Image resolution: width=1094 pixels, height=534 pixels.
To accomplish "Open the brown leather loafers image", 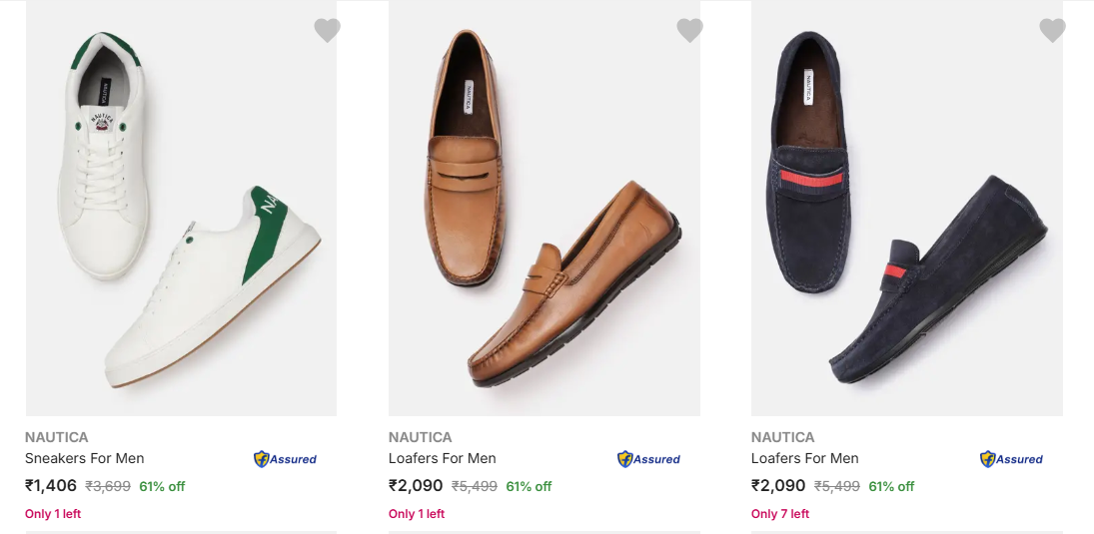I will pos(545,210).
